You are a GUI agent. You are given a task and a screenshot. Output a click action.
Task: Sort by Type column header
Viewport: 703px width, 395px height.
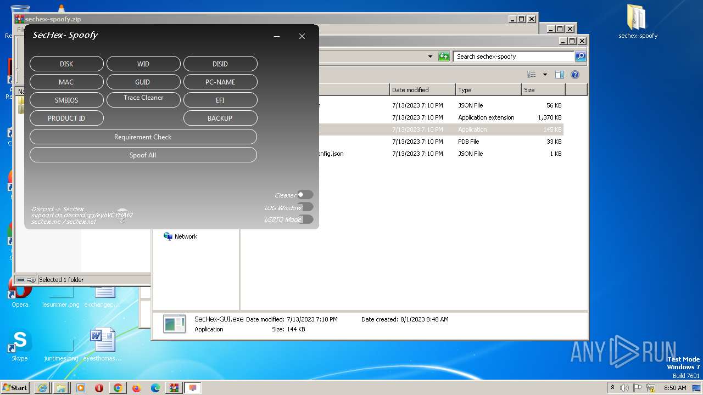tap(488, 90)
